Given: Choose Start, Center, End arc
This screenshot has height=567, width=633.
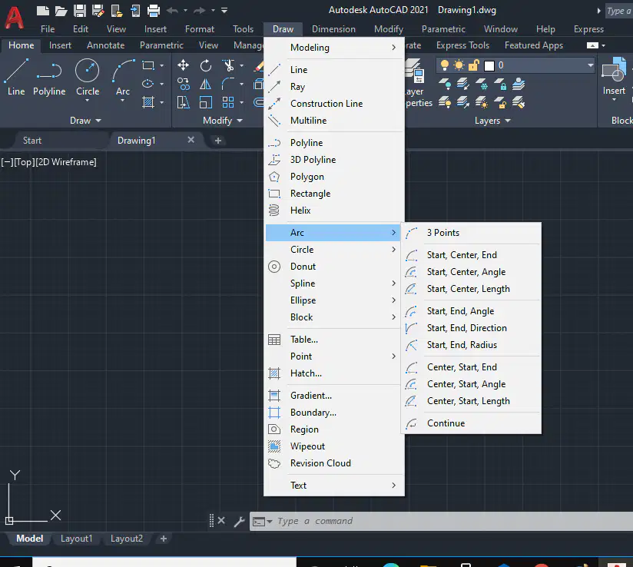Looking at the screenshot, I should 472,255.
